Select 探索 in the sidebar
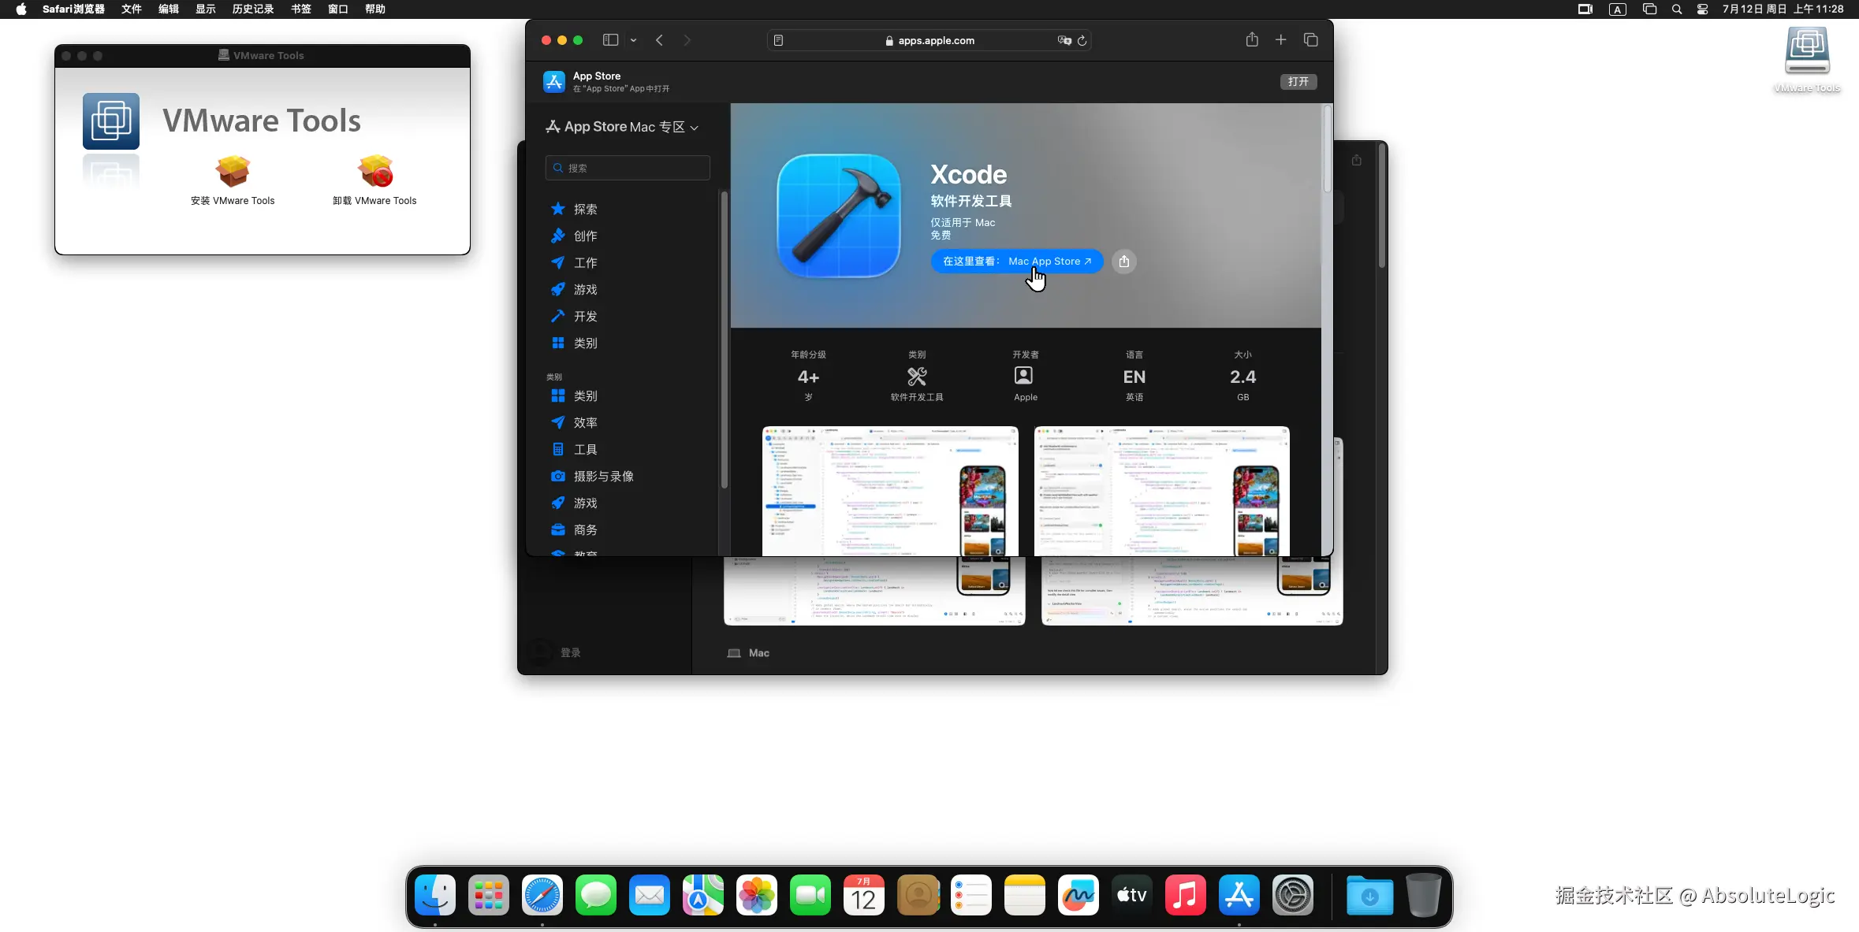This screenshot has width=1859, height=932. pyautogui.click(x=585, y=210)
